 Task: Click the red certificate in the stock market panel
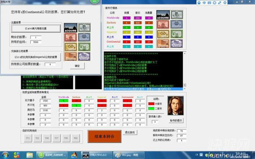[x=163, y=25]
